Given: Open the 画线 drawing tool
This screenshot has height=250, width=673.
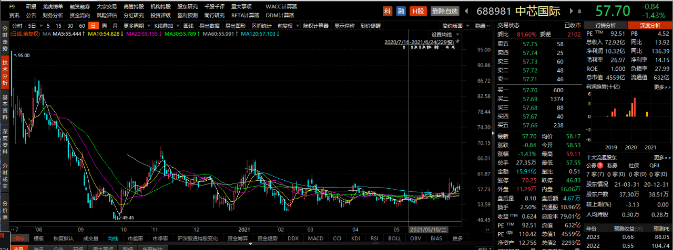Looking at the screenshot, I should pyautogui.click(x=188, y=25).
